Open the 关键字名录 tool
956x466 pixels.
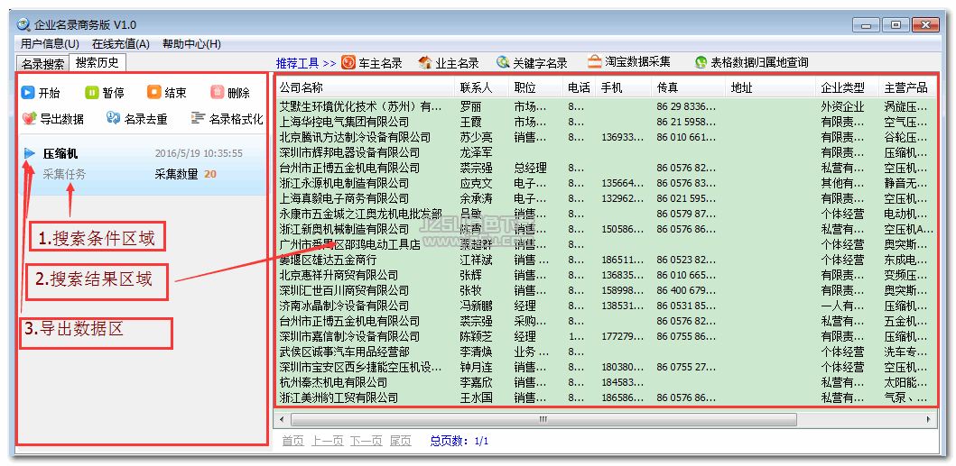[x=532, y=63]
